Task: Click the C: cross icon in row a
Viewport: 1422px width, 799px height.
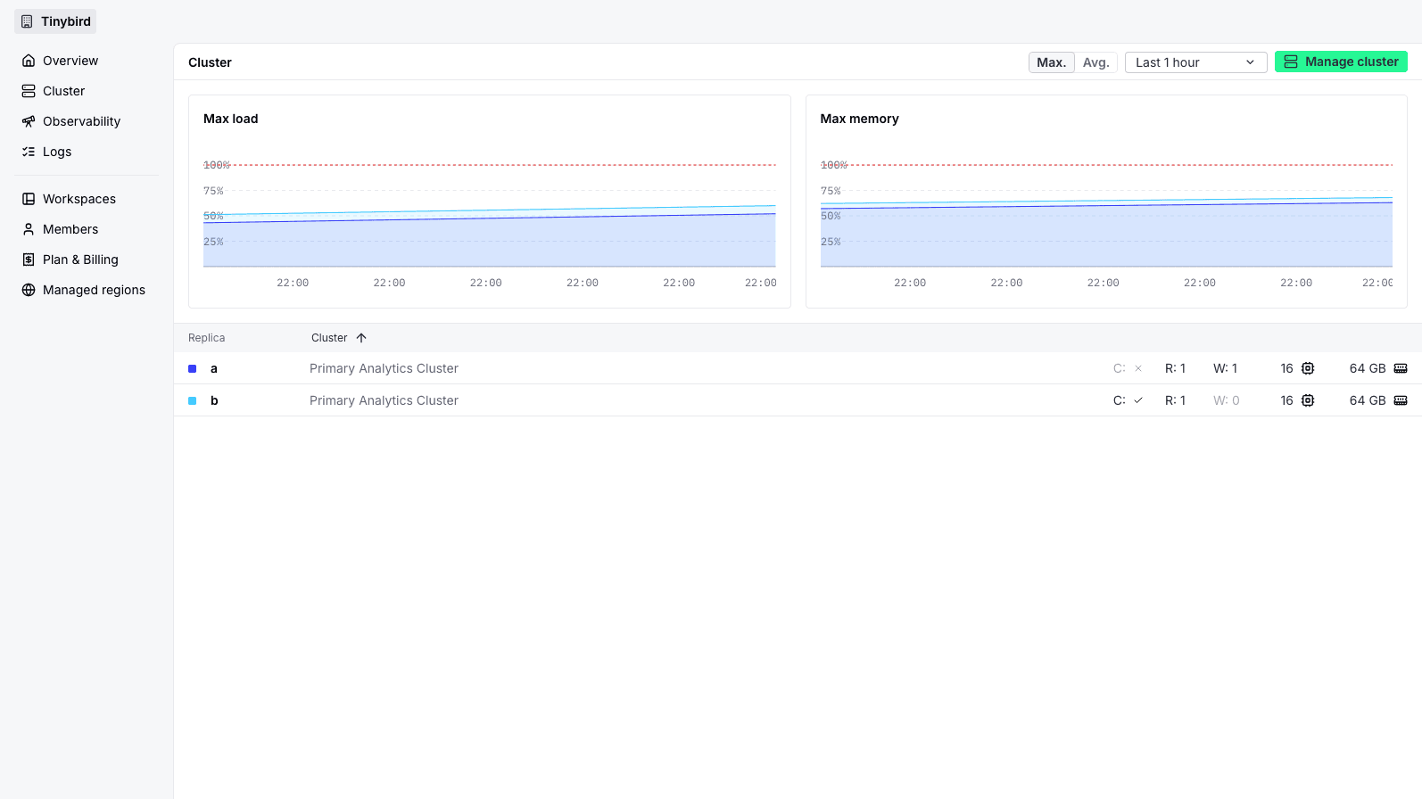Action: click(x=1138, y=368)
